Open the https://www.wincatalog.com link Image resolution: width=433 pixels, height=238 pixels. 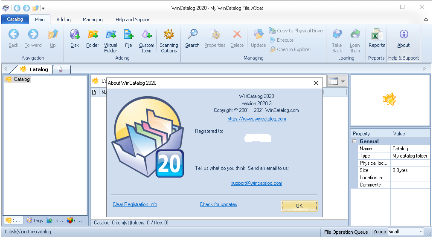tap(256, 119)
